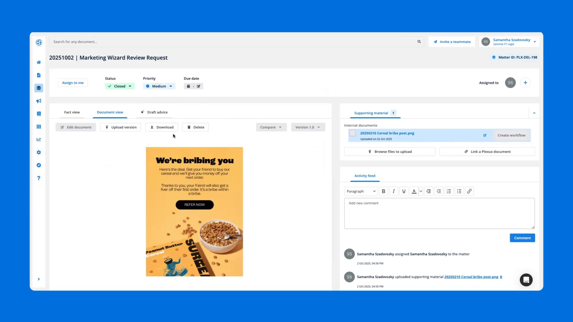Viewport: 573px width, 322px height.
Task: Click Browse files to upload
Action: [x=389, y=152]
